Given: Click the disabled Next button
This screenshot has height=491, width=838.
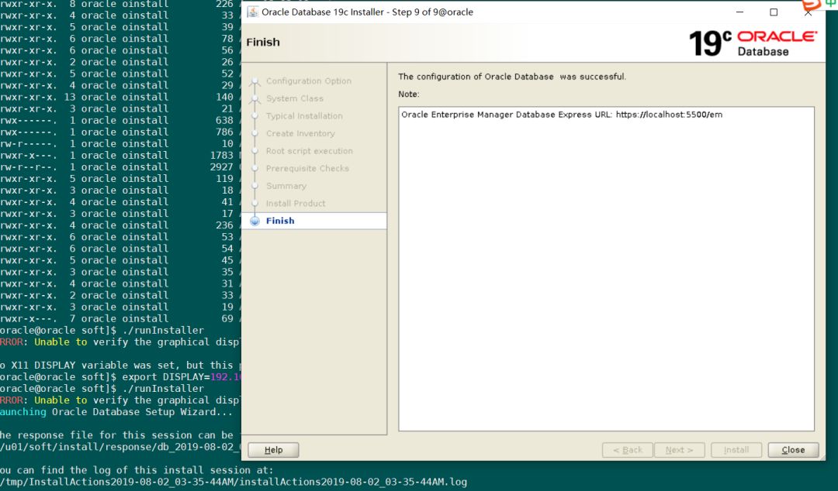Looking at the screenshot, I should 679,450.
